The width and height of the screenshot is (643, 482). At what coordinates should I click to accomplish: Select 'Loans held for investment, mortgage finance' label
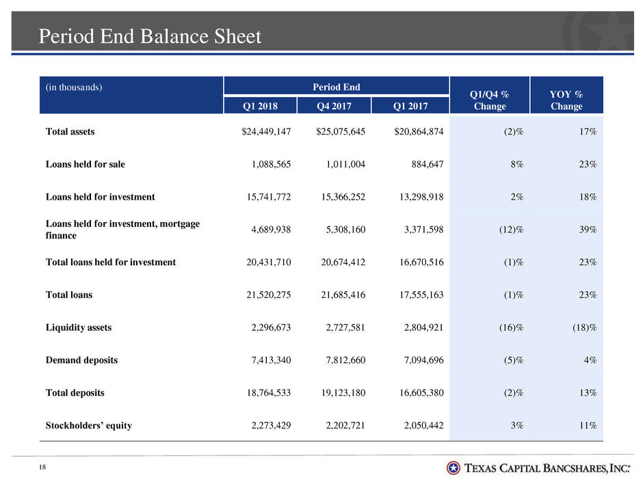[x=122, y=230]
